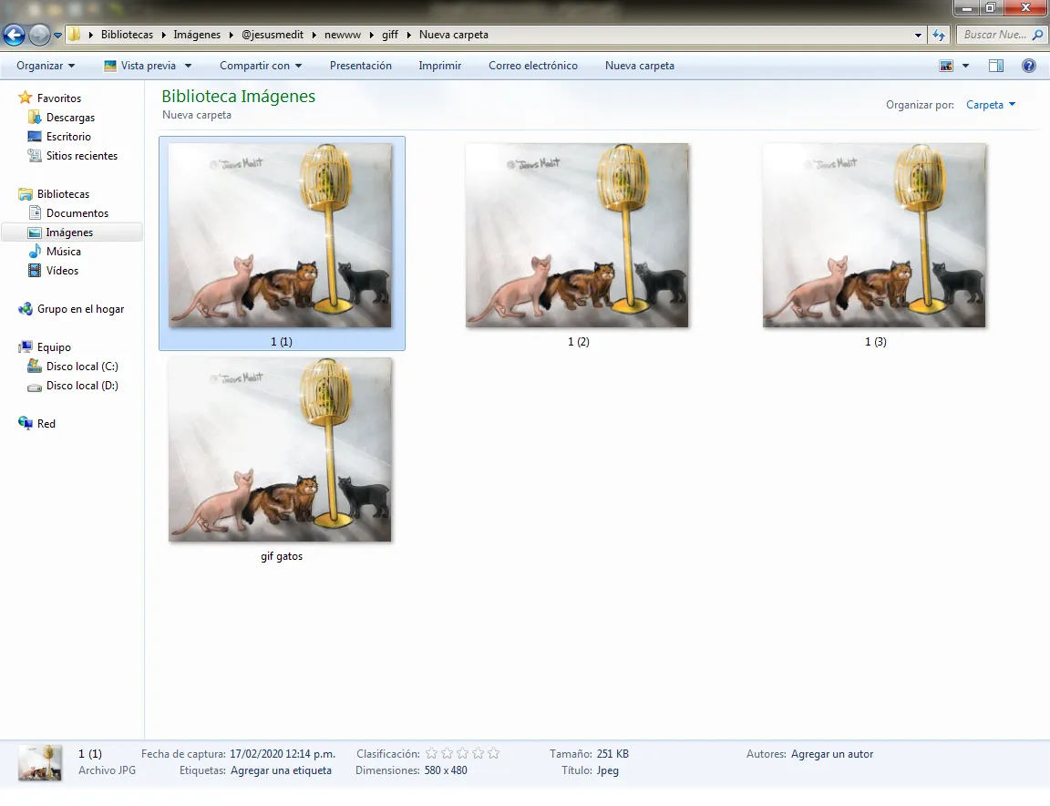
Task: Click Agregar una etiqueta field
Action: pos(282,770)
